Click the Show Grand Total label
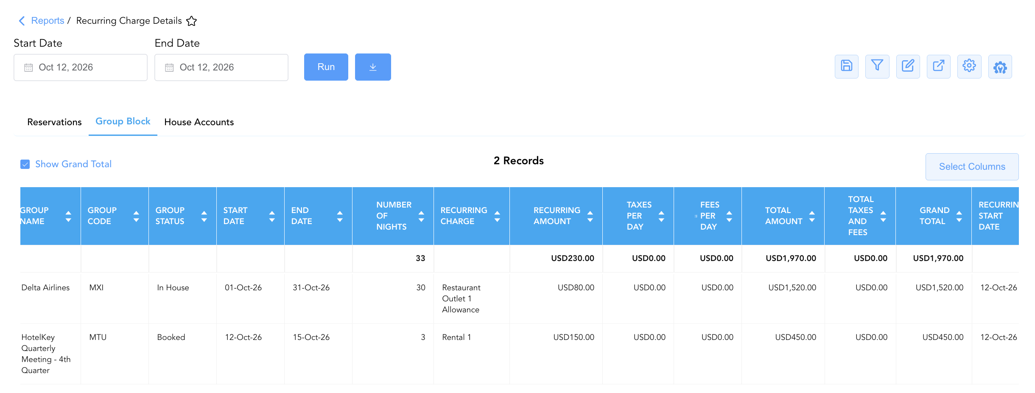 73,164
